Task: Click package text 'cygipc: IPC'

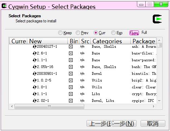Action: pyautogui.click(x=143, y=101)
